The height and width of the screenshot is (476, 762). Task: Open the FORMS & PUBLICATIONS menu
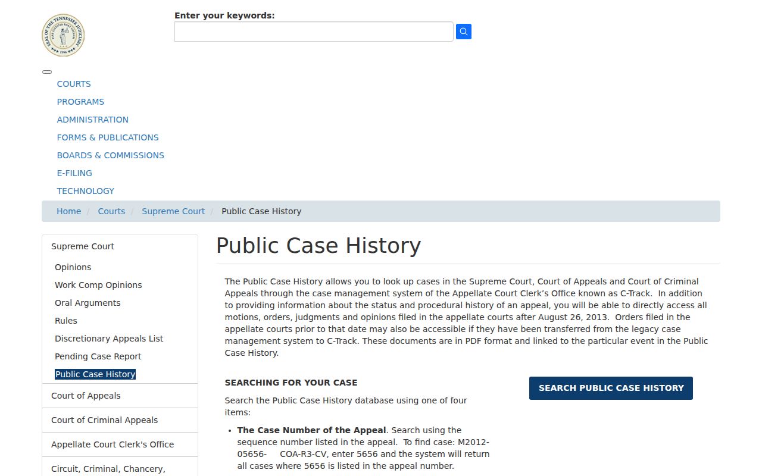click(108, 137)
